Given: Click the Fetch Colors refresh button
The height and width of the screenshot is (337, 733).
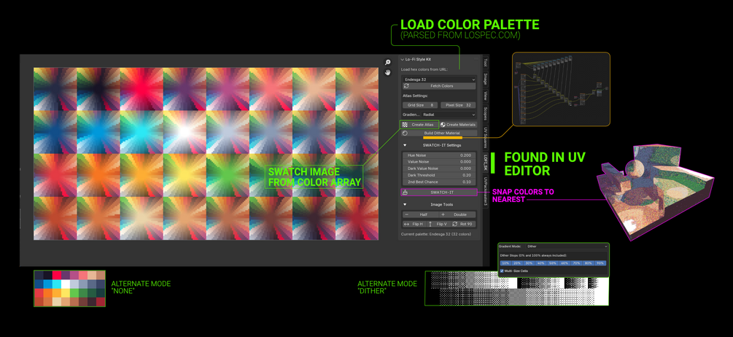Looking at the screenshot, I should pos(439,86).
